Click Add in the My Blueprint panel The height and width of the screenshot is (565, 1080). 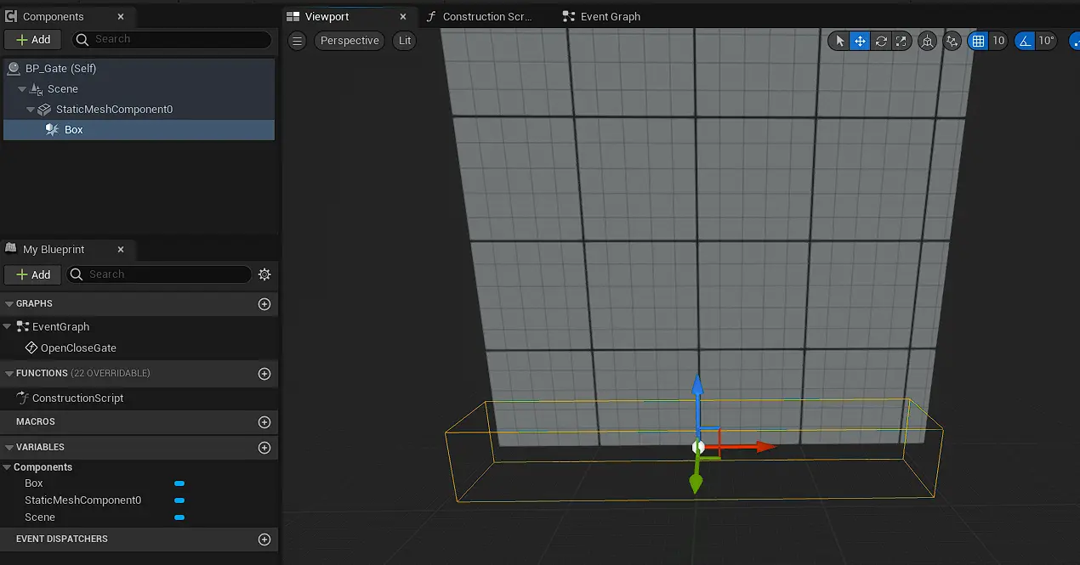[31, 274]
